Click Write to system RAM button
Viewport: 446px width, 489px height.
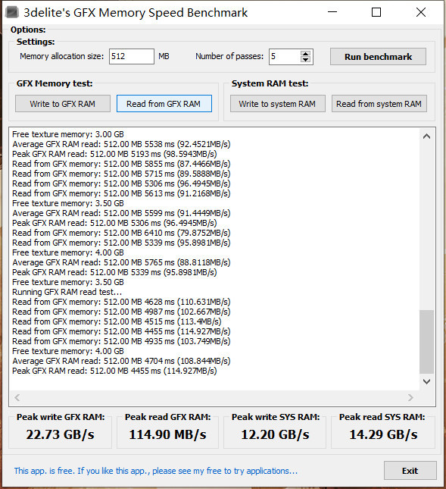pyautogui.click(x=277, y=104)
